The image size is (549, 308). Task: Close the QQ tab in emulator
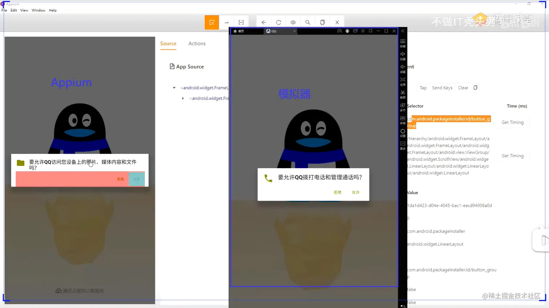[x=294, y=31]
